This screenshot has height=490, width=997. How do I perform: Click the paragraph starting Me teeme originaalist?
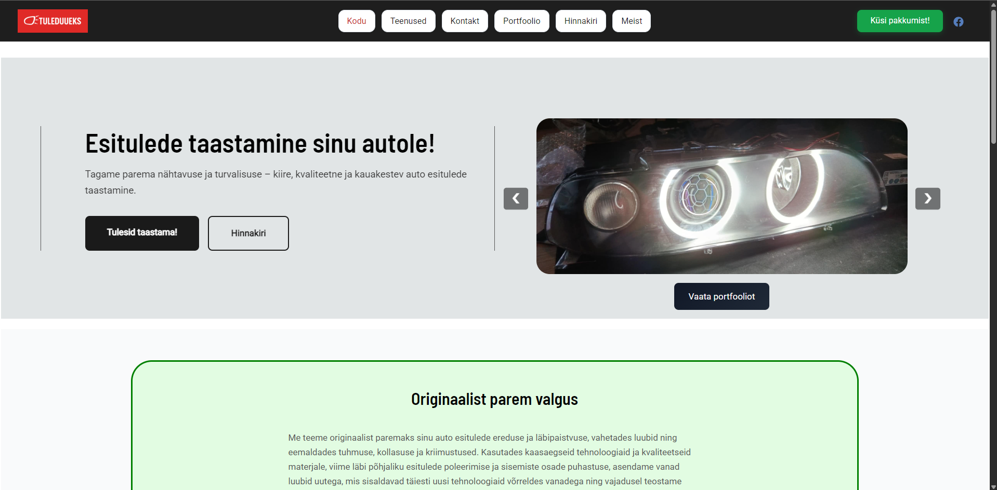[x=490, y=459]
